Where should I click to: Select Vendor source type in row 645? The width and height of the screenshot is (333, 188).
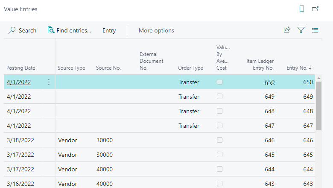pos(67,155)
